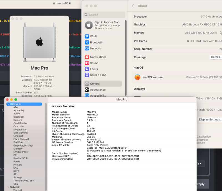Open the Certification link

(204, 137)
